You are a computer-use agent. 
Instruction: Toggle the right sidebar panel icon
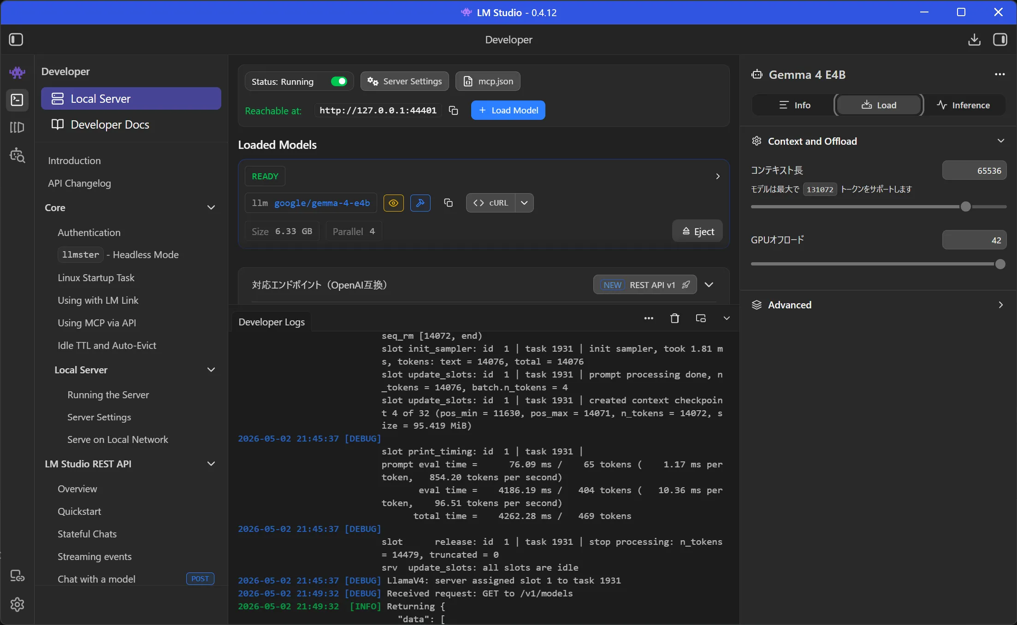click(x=1000, y=40)
